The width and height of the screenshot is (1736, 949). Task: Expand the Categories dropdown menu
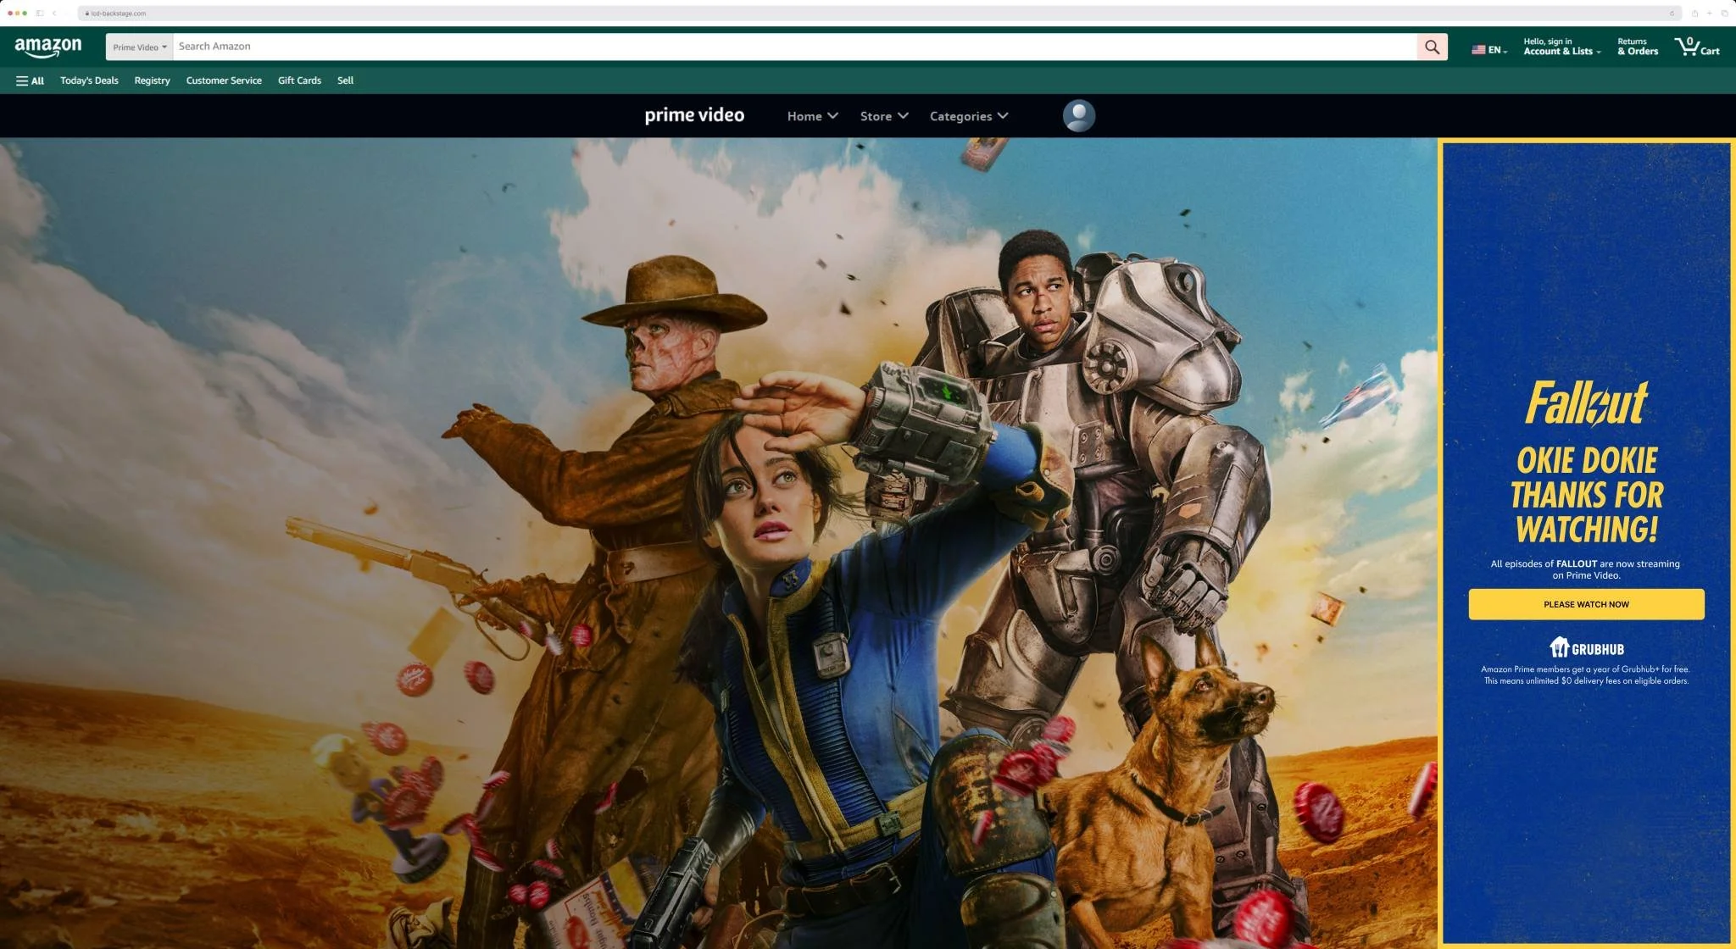tap(969, 116)
